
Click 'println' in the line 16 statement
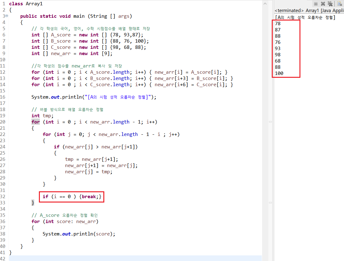pyautogui.click(x=72, y=97)
